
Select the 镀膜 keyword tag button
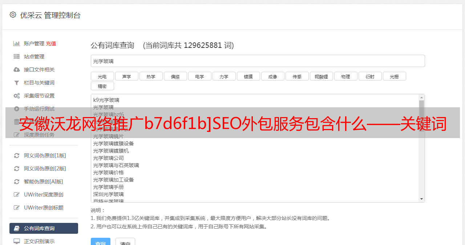click(x=248, y=76)
